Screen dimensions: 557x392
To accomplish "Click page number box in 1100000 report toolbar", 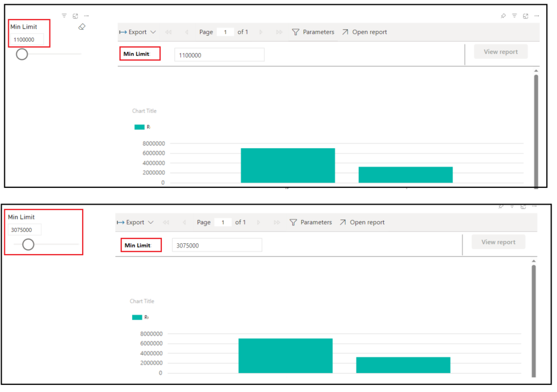I will tap(225, 32).
